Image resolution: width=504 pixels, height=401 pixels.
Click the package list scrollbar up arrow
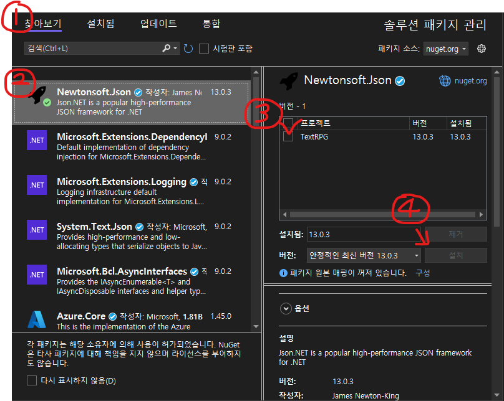[256, 72]
